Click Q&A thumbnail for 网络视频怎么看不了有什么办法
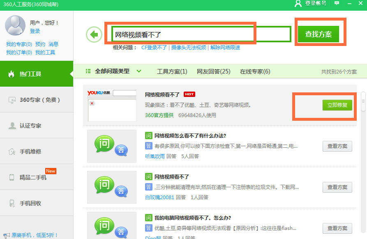Screen dimensions: 367x239 tap(112, 146)
